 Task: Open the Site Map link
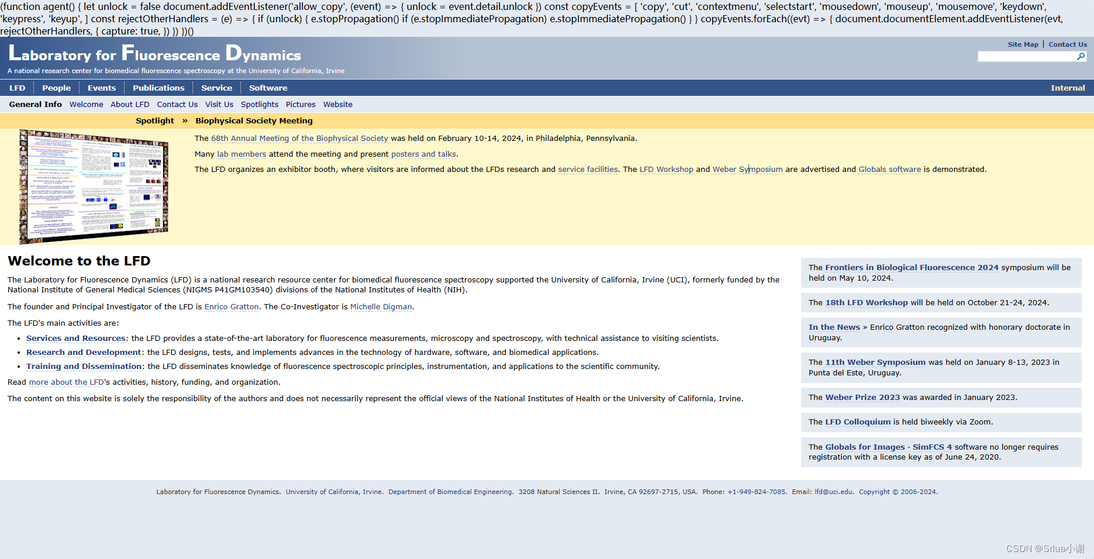coord(1023,44)
